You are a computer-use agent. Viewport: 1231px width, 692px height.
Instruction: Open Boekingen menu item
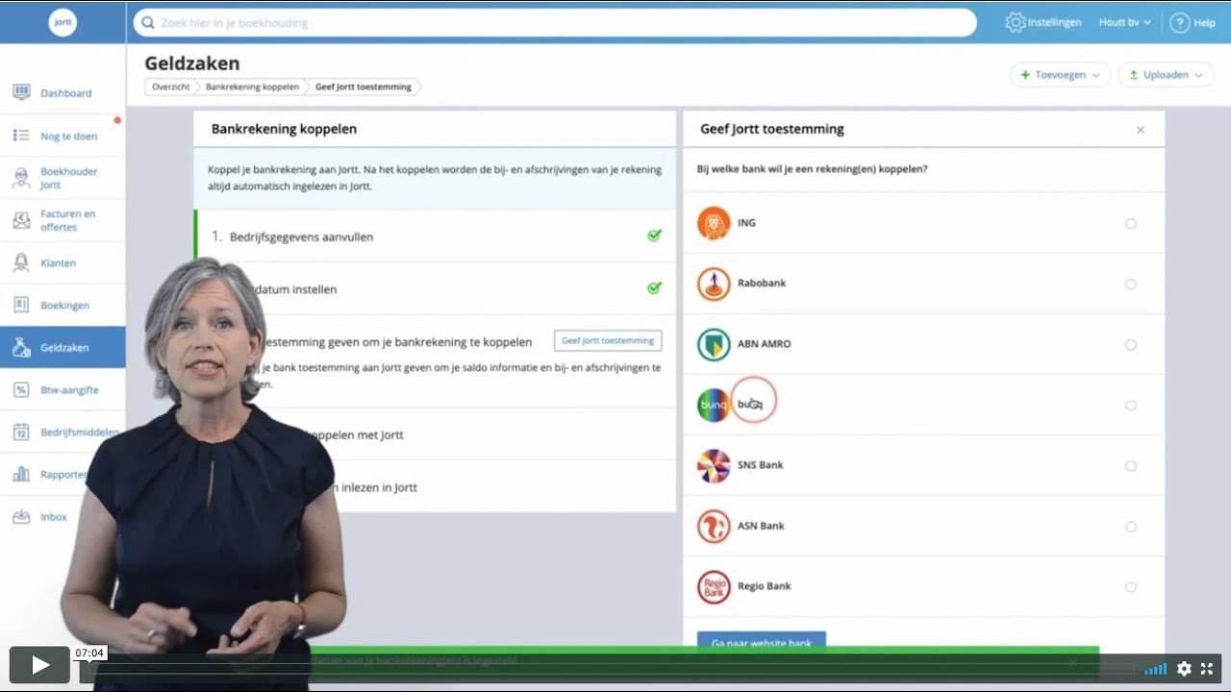pyautogui.click(x=63, y=305)
